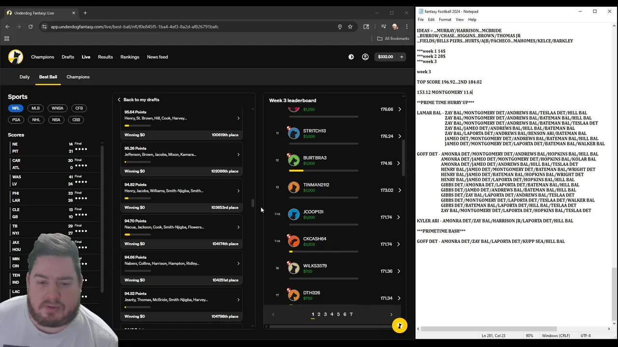Viewport: 618px width, 347px height.
Task: Click the BURTBRA3 avatar
Action: (294, 160)
